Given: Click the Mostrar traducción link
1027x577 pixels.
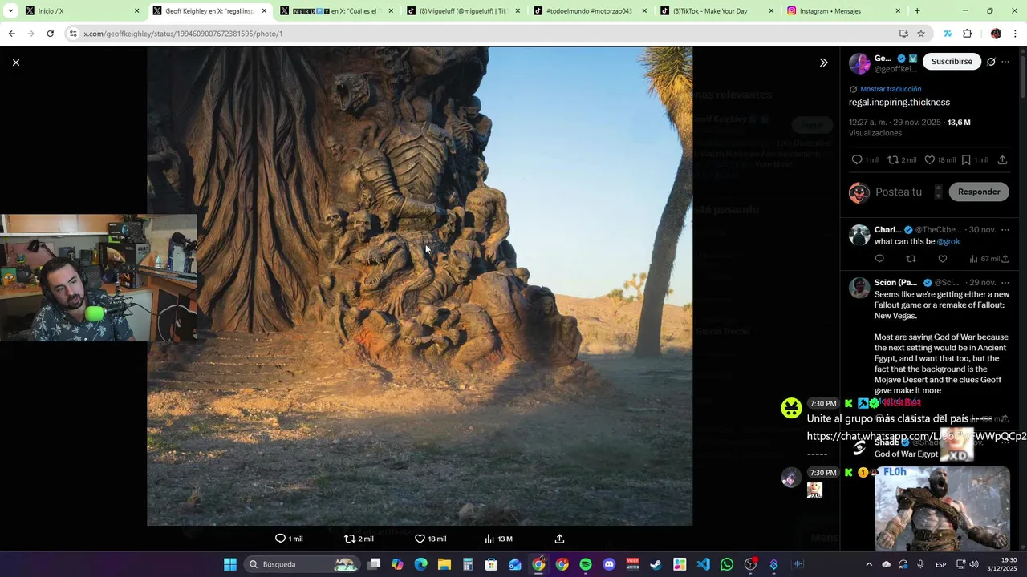Looking at the screenshot, I should [891, 89].
